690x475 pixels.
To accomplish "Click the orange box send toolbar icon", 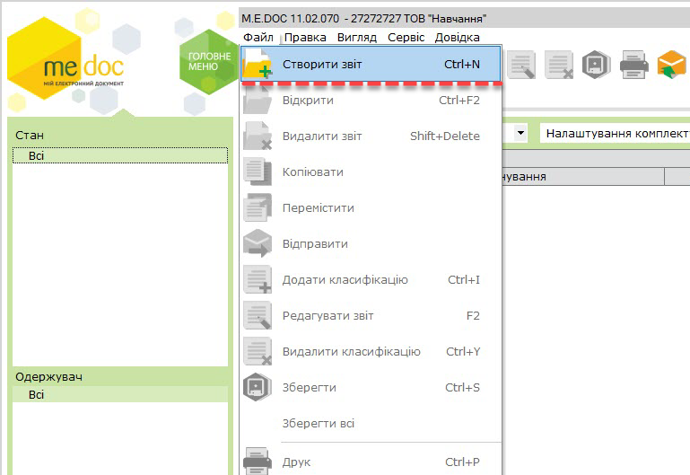I will click(671, 65).
